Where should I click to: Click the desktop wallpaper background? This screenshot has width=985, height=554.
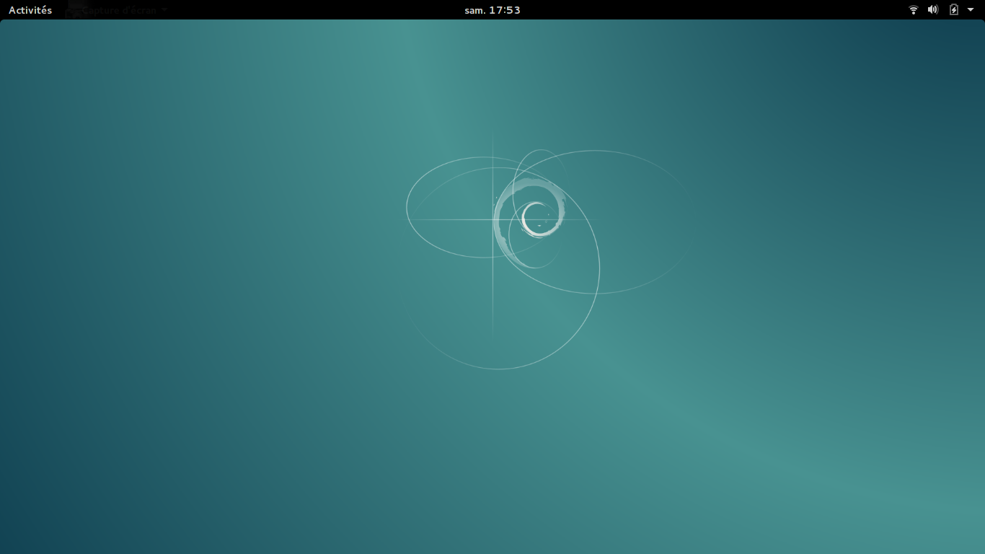tap(216, 433)
